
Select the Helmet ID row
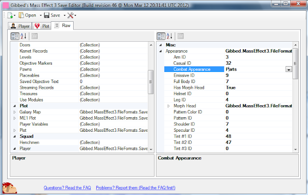pos(228,94)
